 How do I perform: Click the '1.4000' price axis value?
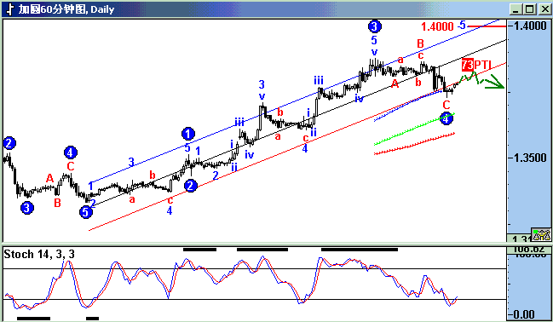[529, 26]
